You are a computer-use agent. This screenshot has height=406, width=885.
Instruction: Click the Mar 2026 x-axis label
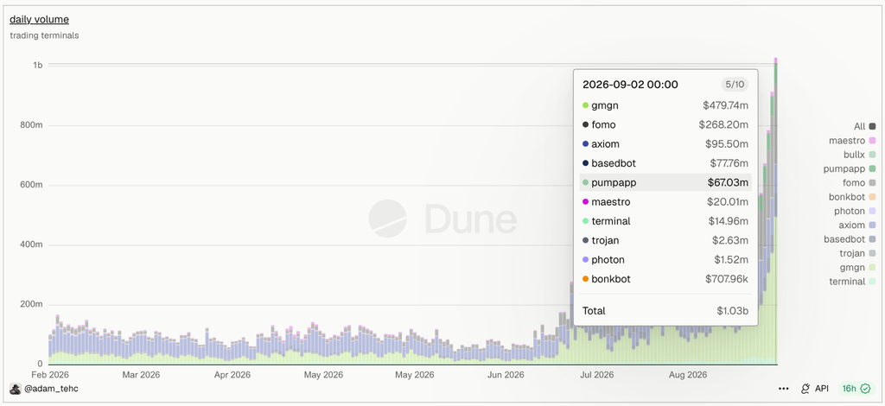coord(142,375)
